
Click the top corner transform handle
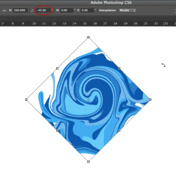pyautogui.click(x=88, y=37)
